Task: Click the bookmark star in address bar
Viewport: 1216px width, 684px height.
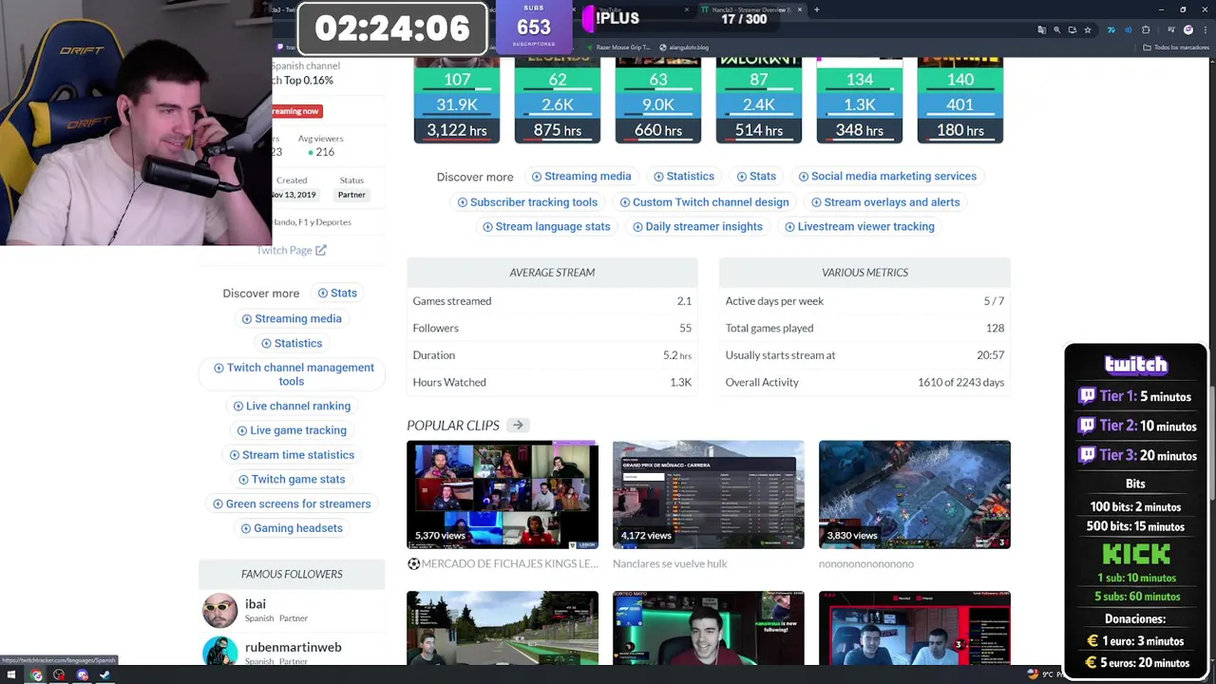Action: [x=1088, y=29]
